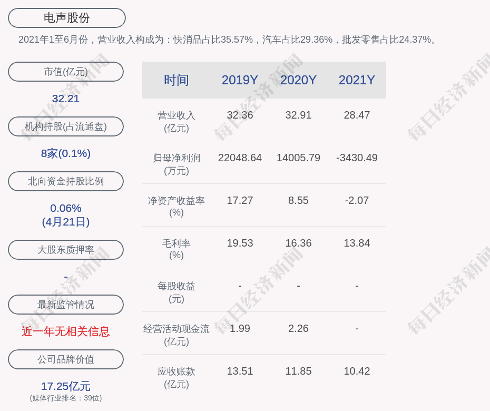Click the 大股东质押率 label pill

click(66, 250)
